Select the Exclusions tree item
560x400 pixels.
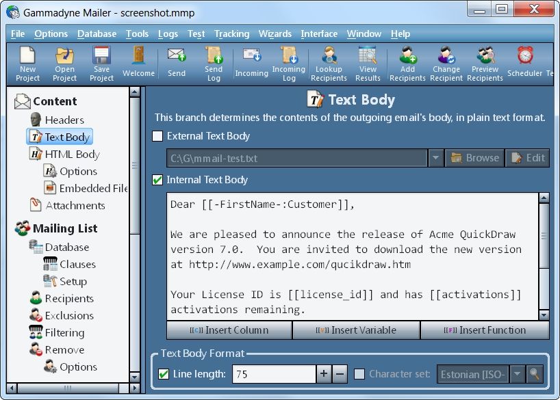(x=62, y=315)
